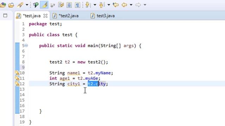225x126 pixels.
Task: Click the 'int' keyword on line 11
Action: [53, 78]
